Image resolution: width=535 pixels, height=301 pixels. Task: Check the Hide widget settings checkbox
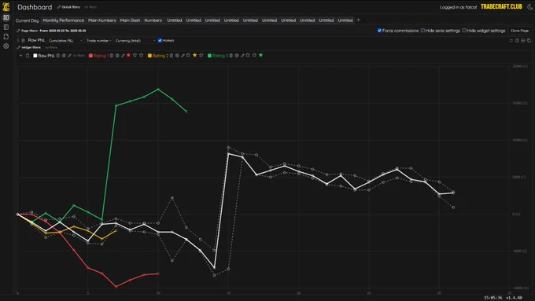coord(464,31)
